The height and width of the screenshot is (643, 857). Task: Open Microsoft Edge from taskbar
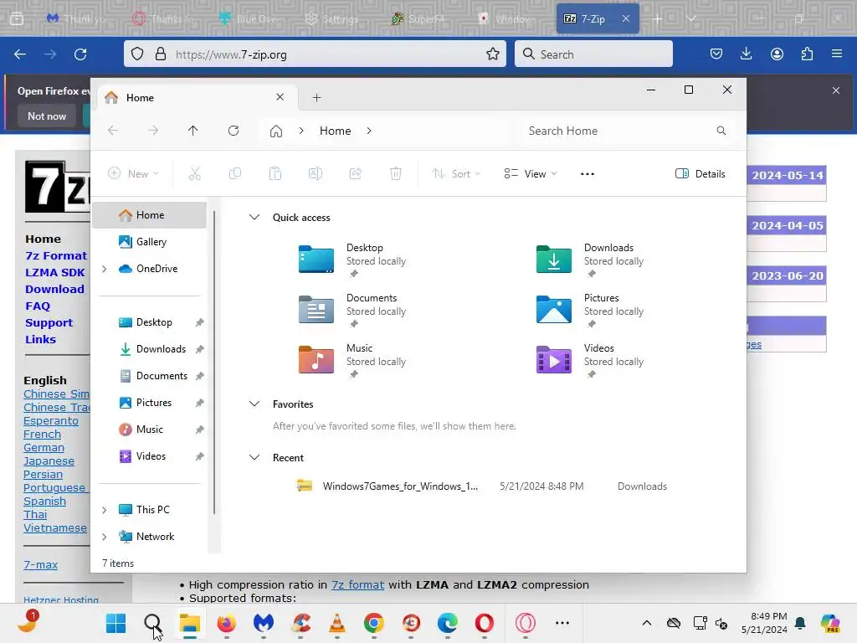448,623
